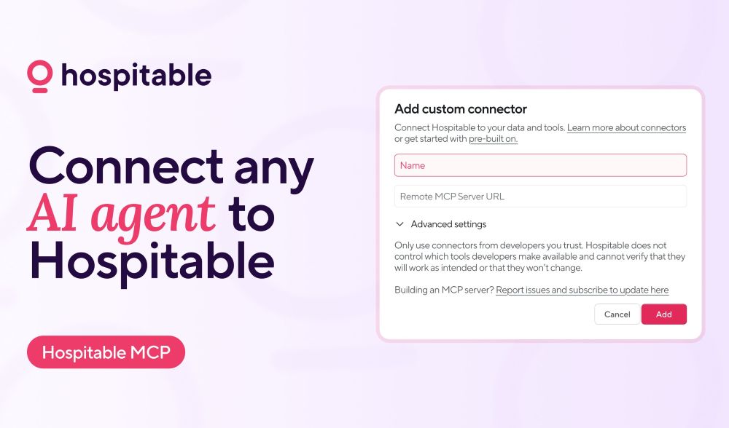Open Report issues and subscribe link

point(582,290)
